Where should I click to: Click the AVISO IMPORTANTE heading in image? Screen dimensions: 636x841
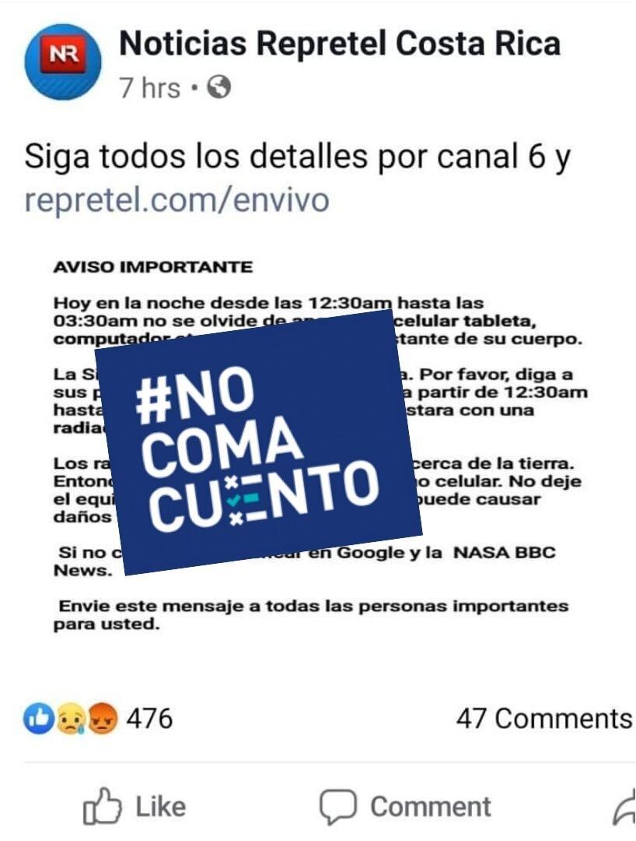[152, 266]
